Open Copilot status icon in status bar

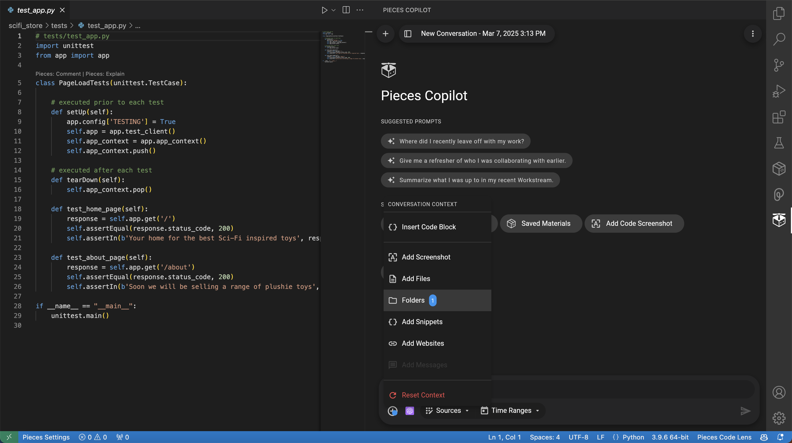pos(764,437)
